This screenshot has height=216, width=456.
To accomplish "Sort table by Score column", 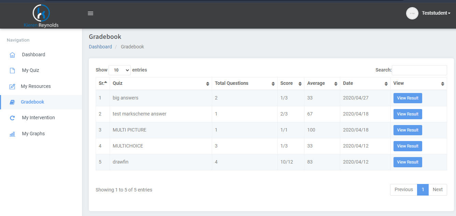I will point(291,83).
